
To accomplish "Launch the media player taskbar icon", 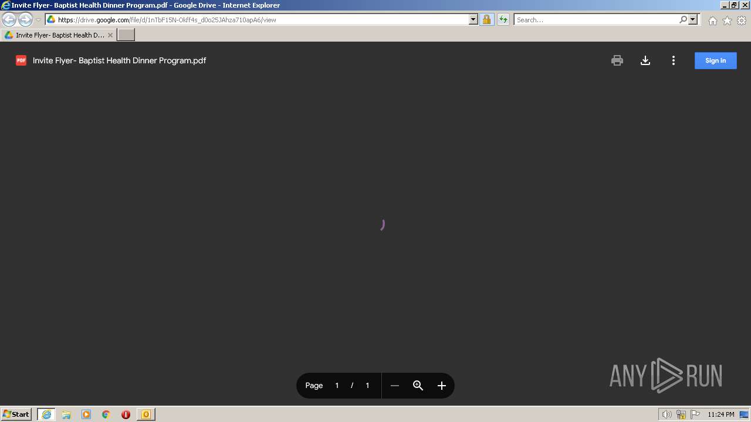I will (x=86, y=414).
